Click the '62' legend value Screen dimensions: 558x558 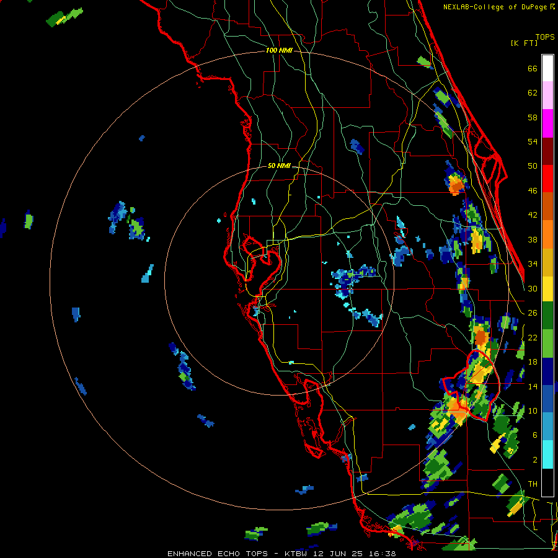(533, 93)
